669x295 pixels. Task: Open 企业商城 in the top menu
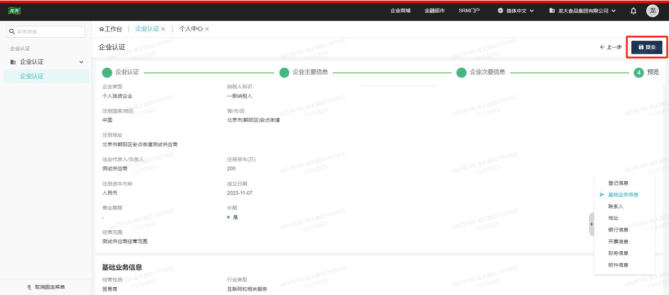[400, 11]
